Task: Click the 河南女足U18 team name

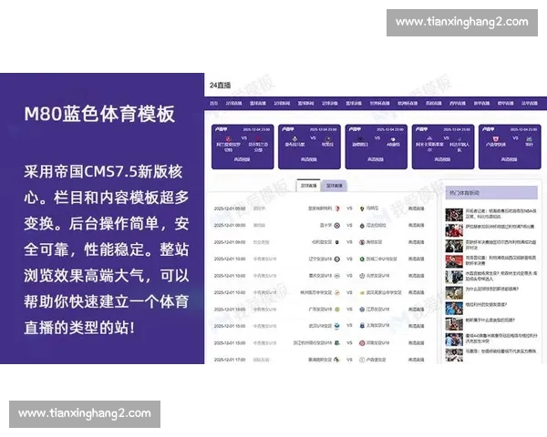Action: 377,343
